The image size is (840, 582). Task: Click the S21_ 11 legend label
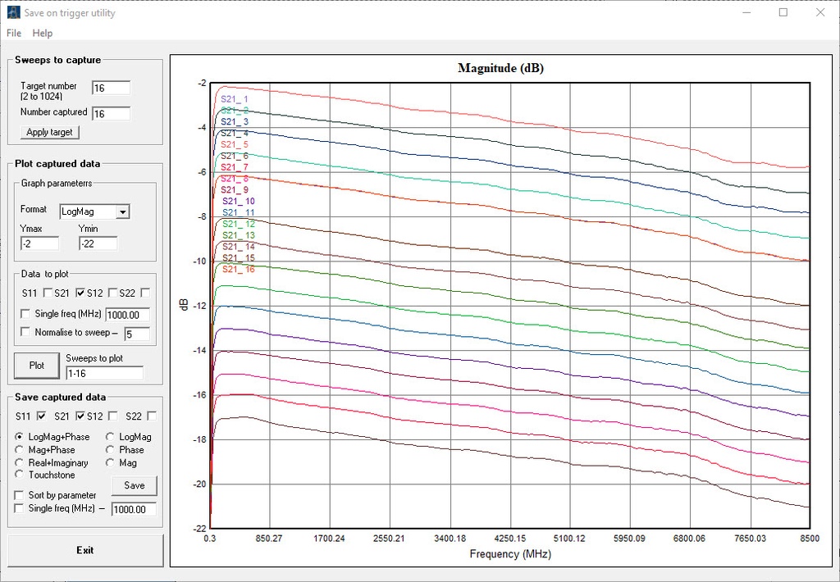(239, 212)
